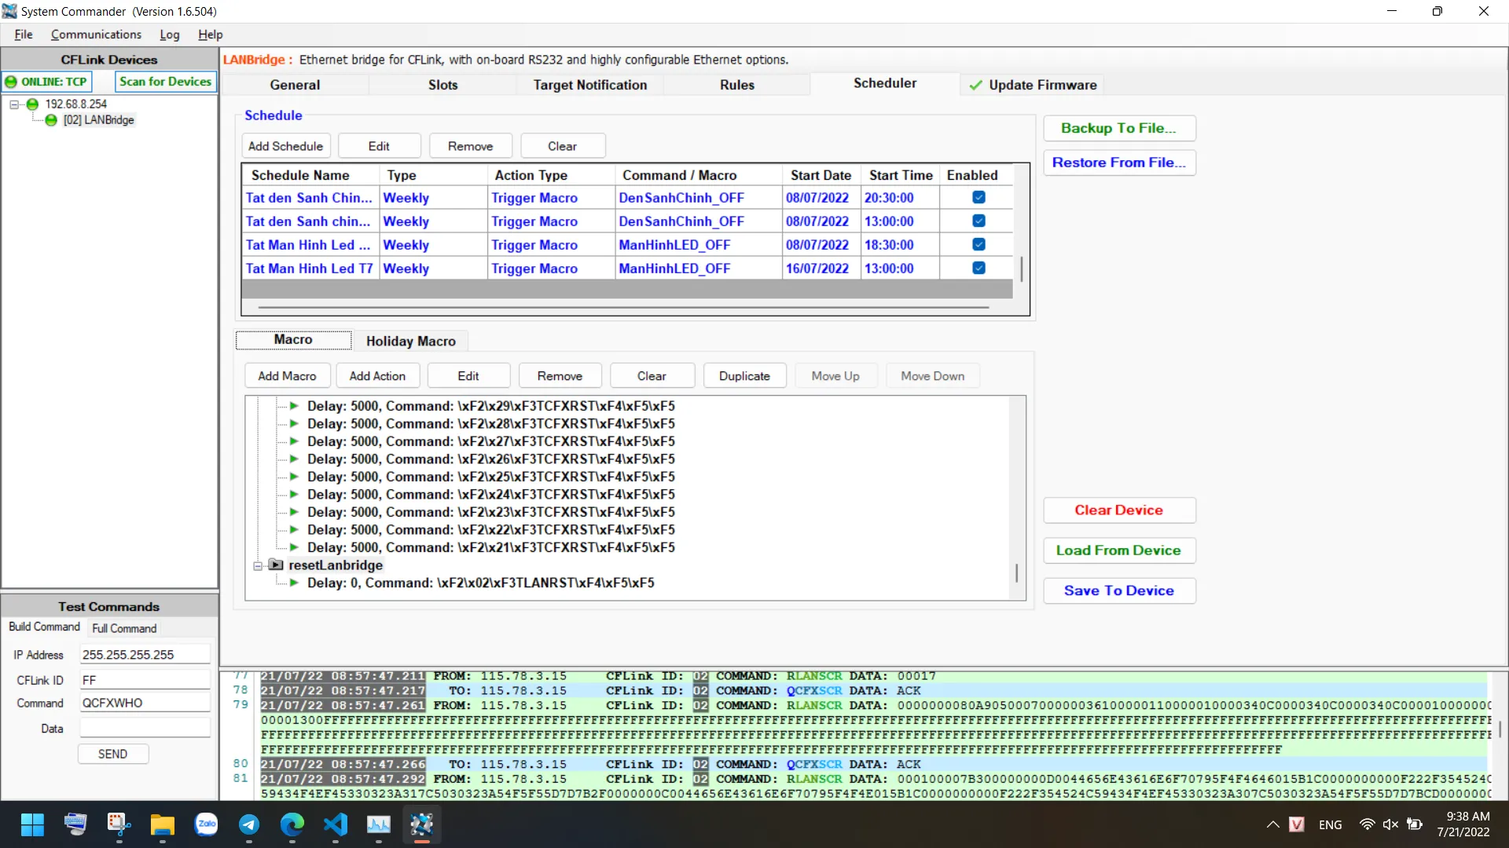Open Visual Studio Code from the taskbar
Image resolution: width=1509 pixels, height=848 pixels.
[x=336, y=824]
